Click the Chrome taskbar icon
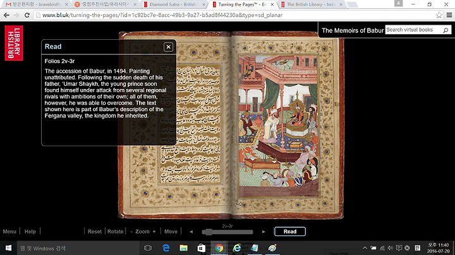 pyautogui.click(x=219, y=248)
